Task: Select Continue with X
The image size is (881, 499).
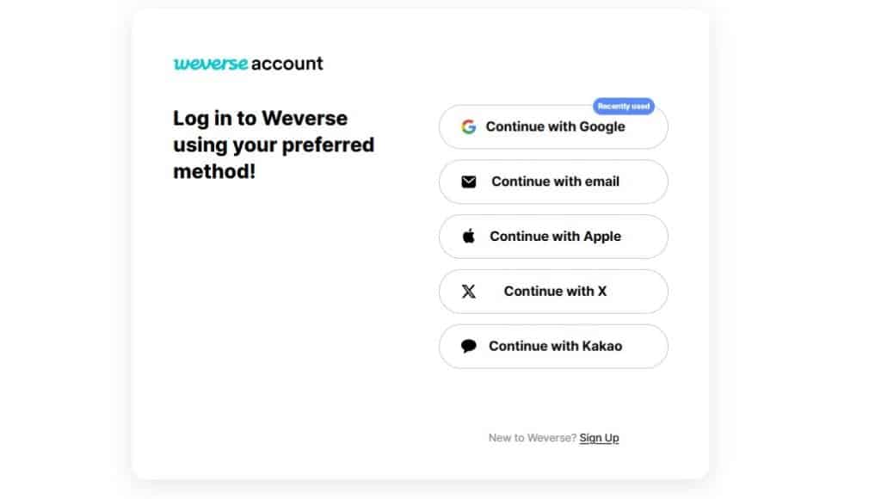Action: tap(553, 291)
